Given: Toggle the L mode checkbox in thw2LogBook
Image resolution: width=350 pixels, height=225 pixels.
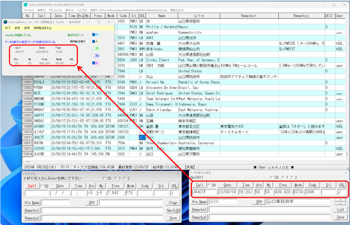Looking at the screenshot, I should coord(94,63).
